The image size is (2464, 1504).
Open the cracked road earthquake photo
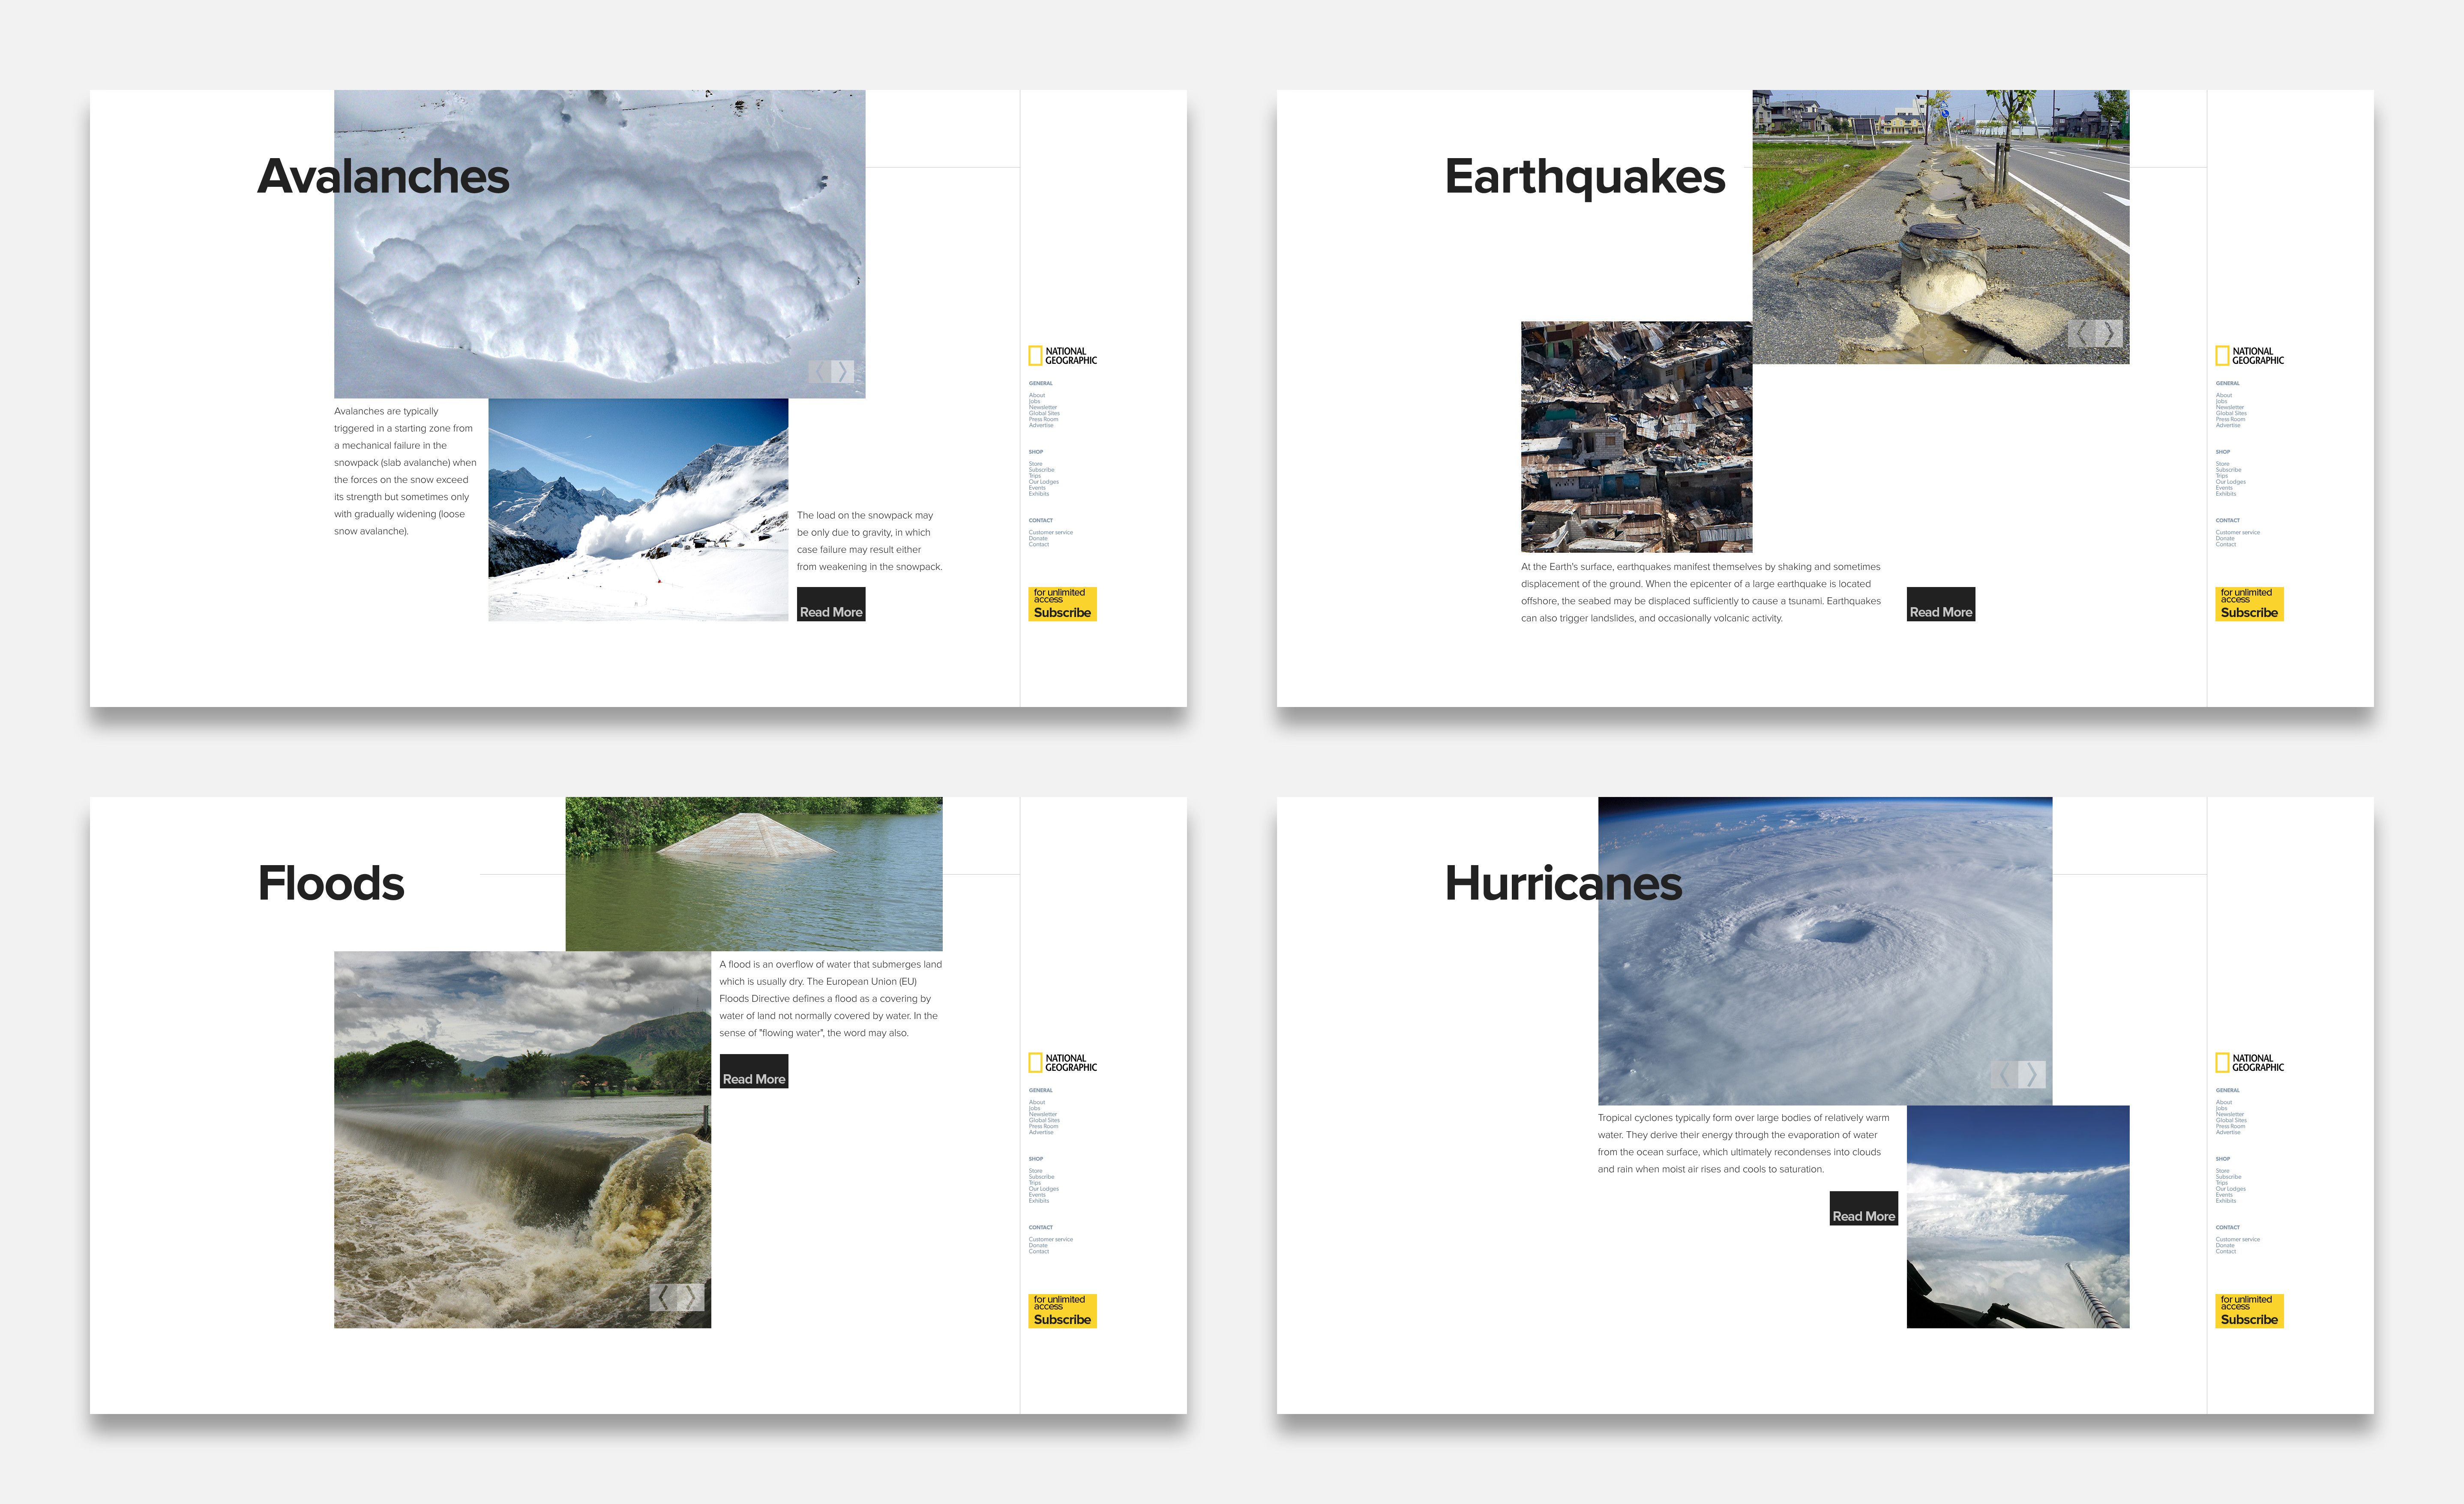(x=1941, y=227)
